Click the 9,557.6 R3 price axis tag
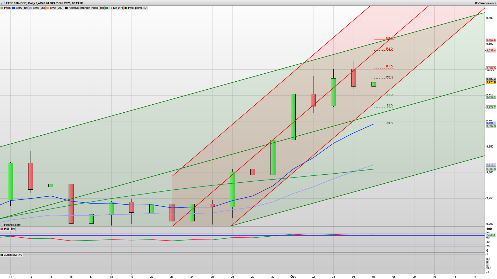The image size is (497, 279). click(x=491, y=40)
